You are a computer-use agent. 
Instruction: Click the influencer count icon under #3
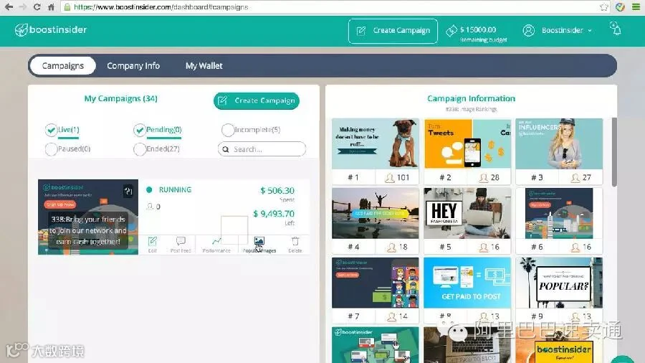(x=575, y=177)
